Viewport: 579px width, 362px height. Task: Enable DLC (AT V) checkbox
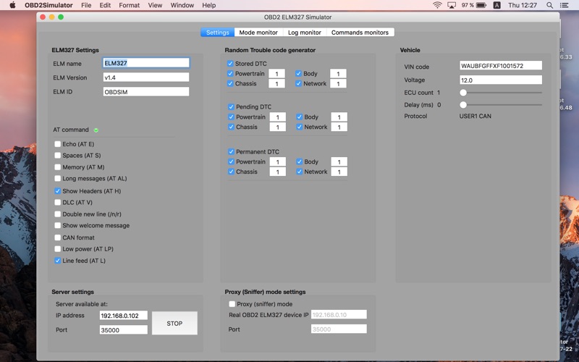58,203
